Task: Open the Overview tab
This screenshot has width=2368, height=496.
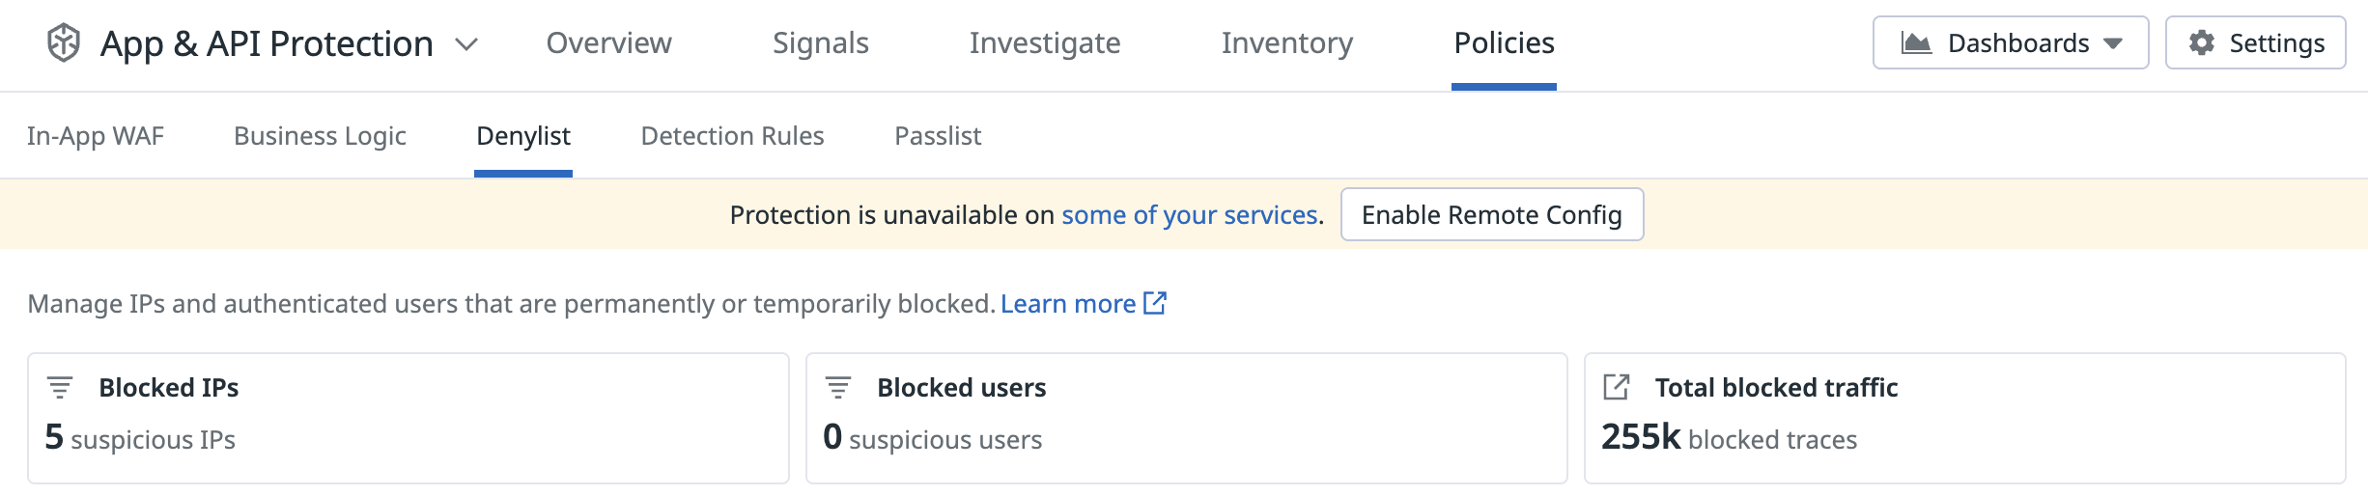Action: click(x=608, y=43)
